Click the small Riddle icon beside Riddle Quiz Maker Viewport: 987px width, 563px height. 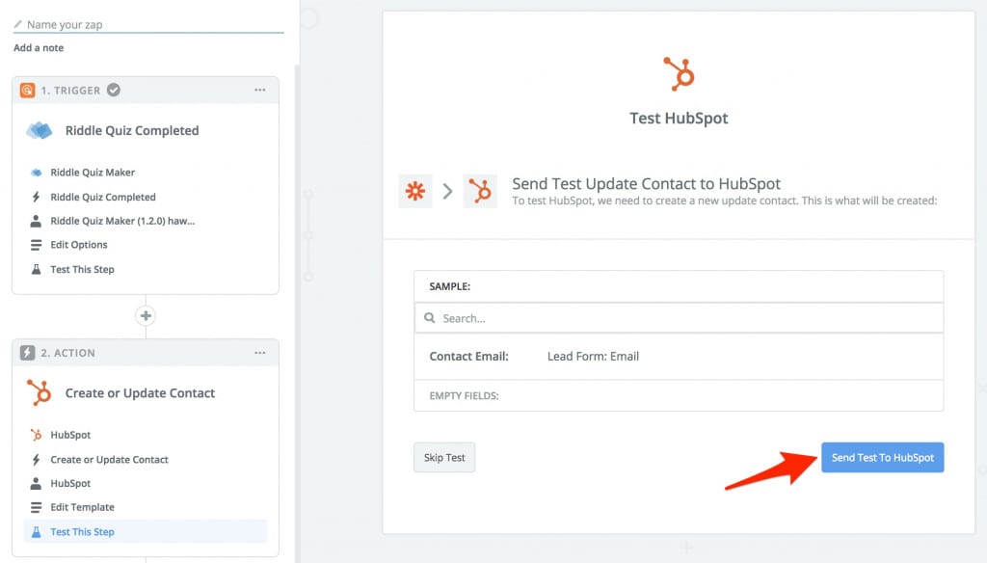[x=36, y=173]
